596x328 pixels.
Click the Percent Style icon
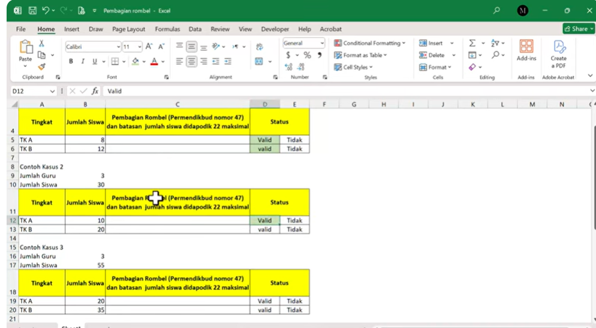click(307, 55)
